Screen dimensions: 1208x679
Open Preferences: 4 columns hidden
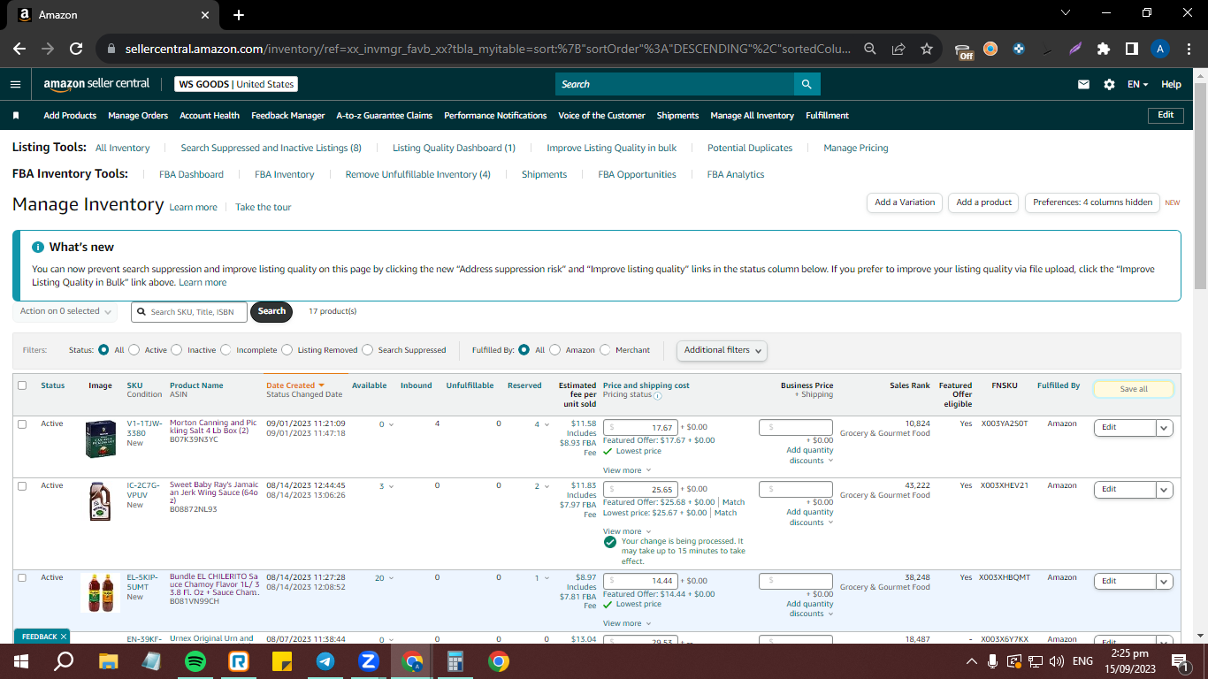1092,202
